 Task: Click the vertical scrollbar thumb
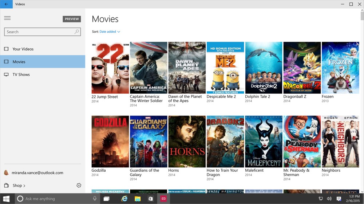362,16
